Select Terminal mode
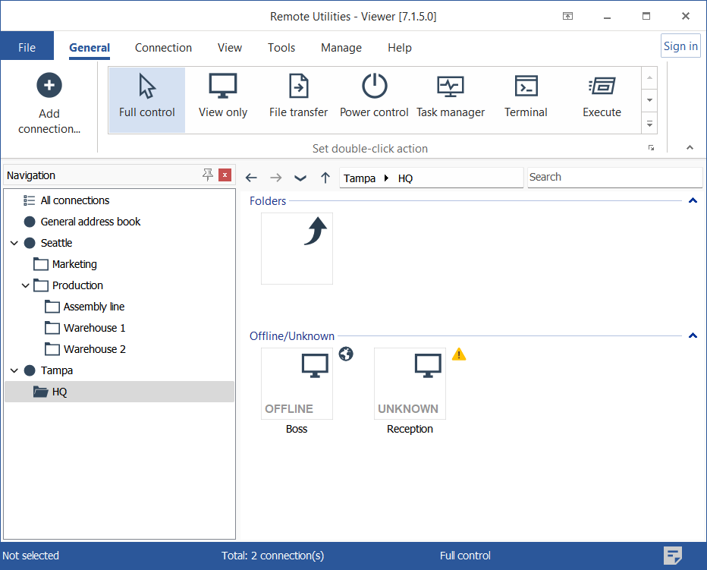The width and height of the screenshot is (707, 570). (526, 99)
